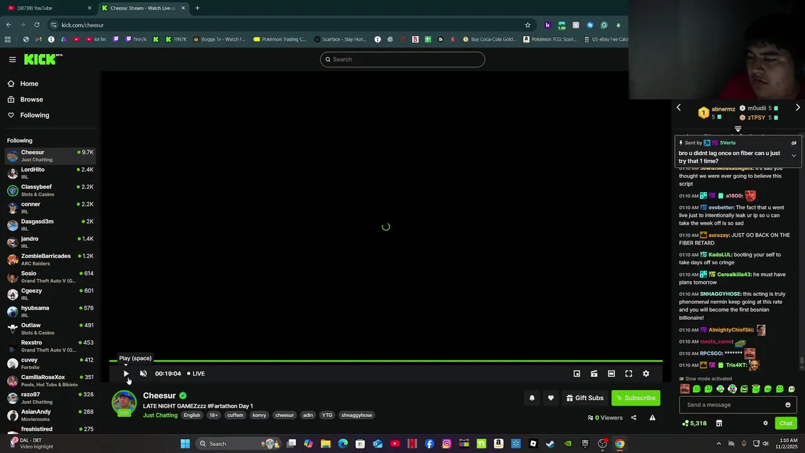The image size is (805, 453).
Task: Seek on the green video progress bar
Action: tap(386, 361)
